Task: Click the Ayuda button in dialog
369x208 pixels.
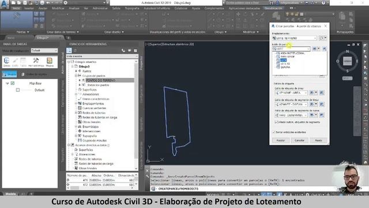Action: [x=318, y=140]
